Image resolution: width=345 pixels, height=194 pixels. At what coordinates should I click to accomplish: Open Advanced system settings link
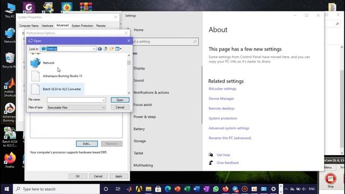pyautogui.click(x=229, y=128)
